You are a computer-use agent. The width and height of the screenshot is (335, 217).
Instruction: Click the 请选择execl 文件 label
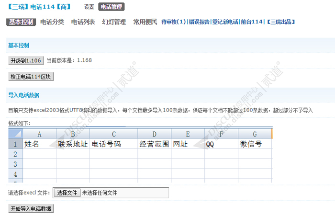[29, 193]
